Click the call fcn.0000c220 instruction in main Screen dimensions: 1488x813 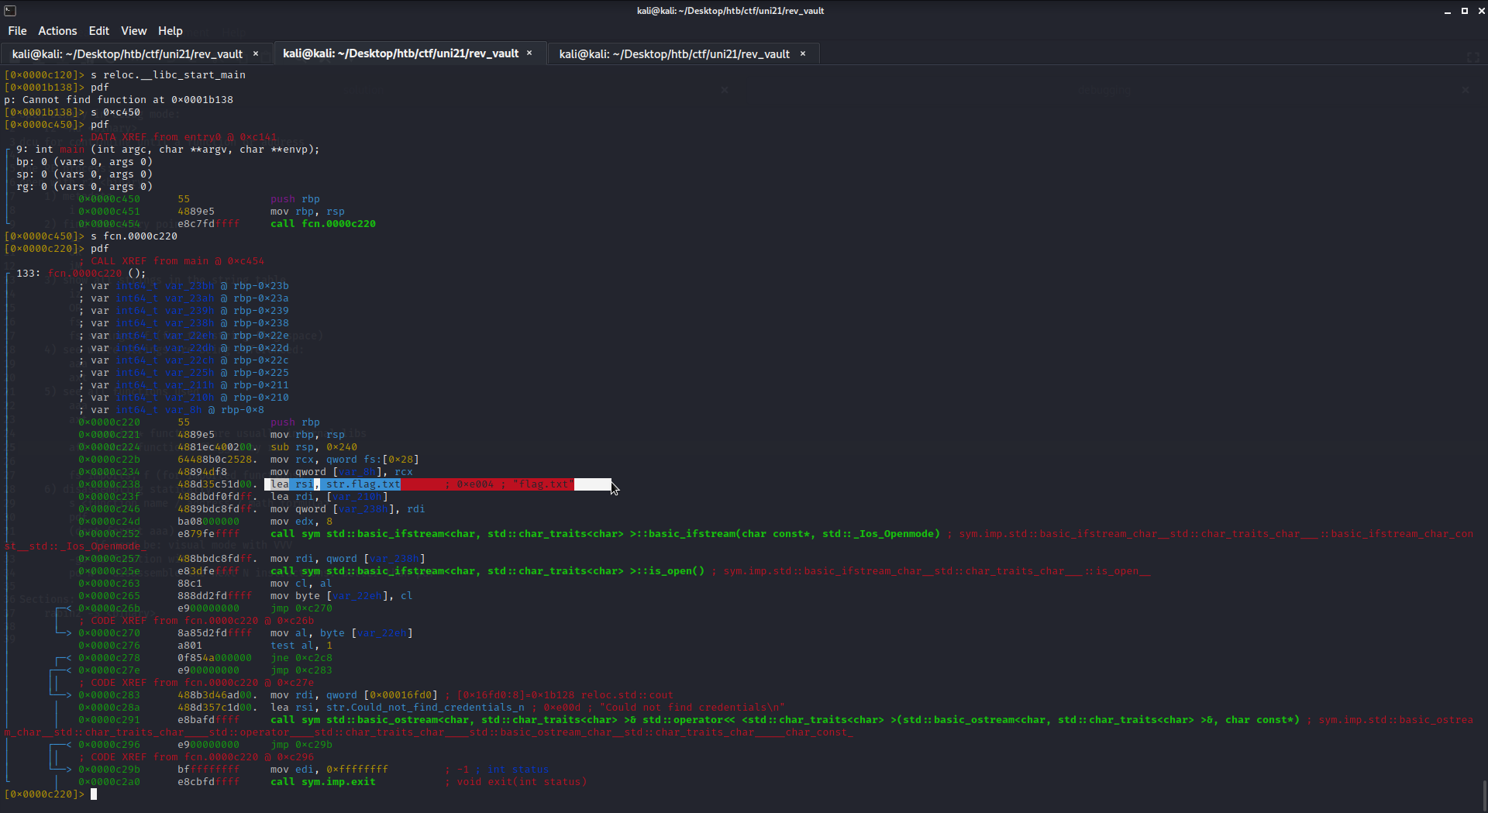322,224
